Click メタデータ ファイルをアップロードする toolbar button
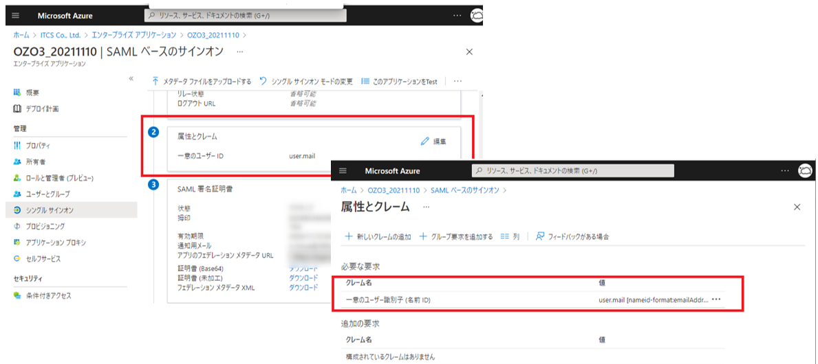 tap(202, 81)
